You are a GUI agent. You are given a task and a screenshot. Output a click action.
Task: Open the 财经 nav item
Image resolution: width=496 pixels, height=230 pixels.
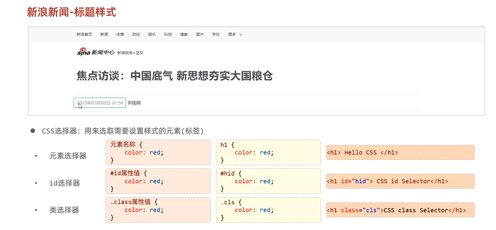[136, 34]
